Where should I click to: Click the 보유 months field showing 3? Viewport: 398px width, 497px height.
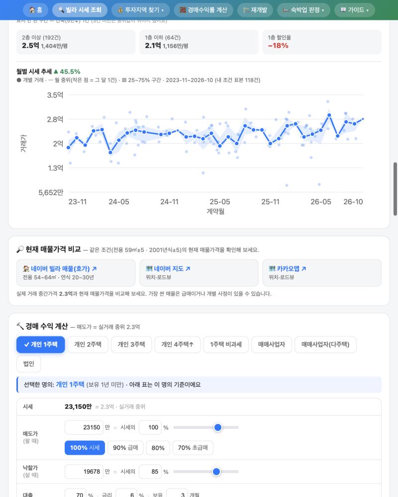point(177,494)
